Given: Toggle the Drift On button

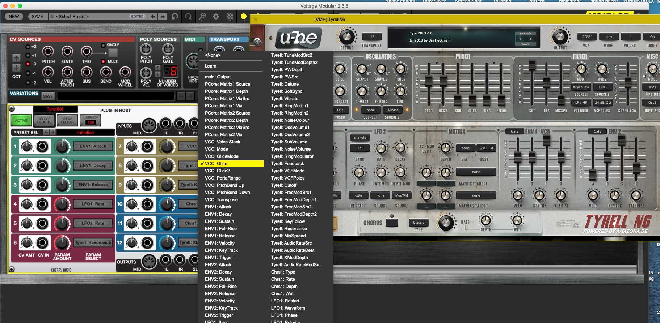Looking at the screenshot, I should [x=652, y=36].
